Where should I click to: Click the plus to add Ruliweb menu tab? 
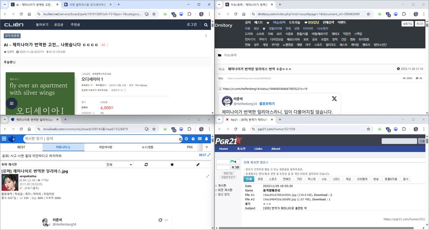[207, 147]
